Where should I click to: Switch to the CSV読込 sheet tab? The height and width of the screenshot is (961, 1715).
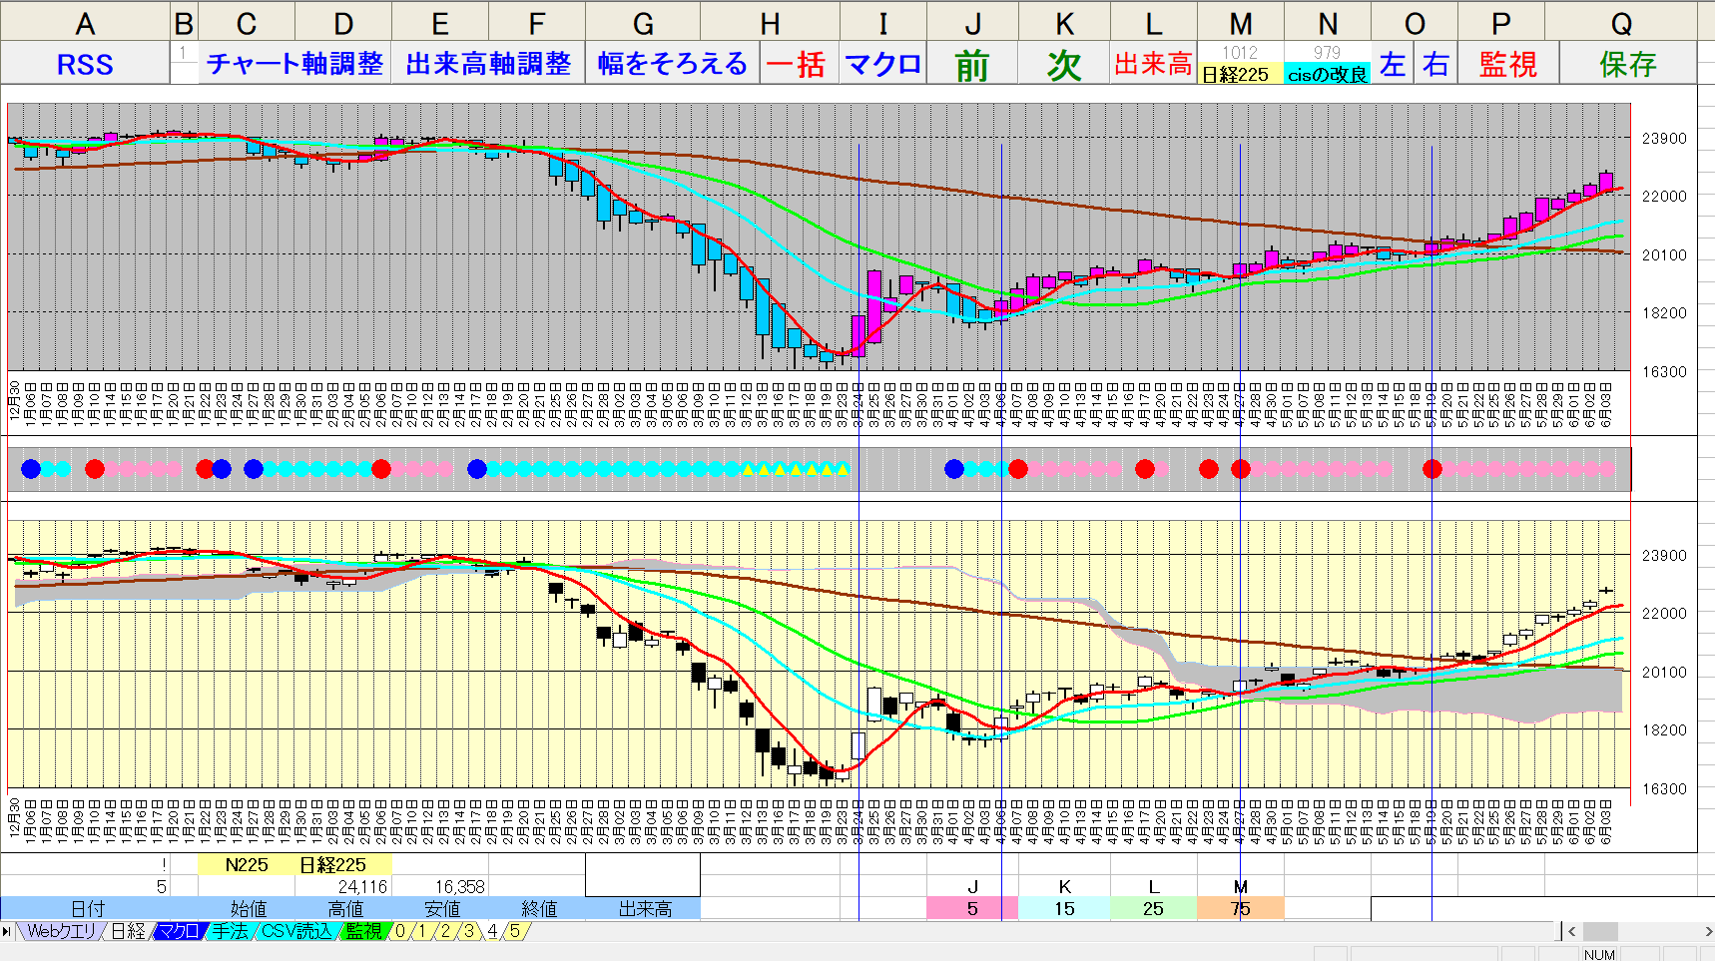pyautogui.click(x=295, y=931)
